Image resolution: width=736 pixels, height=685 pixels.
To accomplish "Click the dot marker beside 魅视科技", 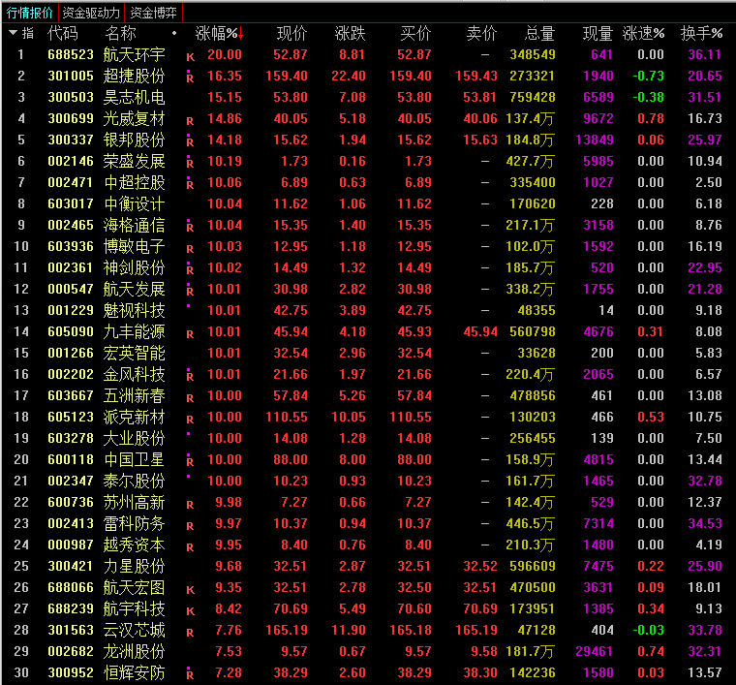I will coord(188,307).
